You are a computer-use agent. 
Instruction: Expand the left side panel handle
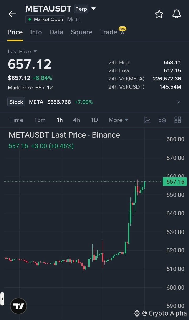2,299
